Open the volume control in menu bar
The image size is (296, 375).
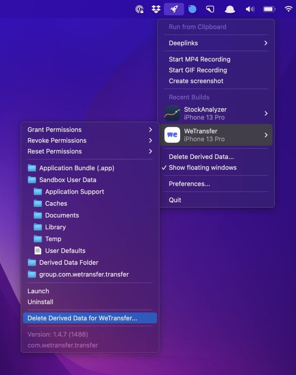pyautogui.click(x=250, y=9)
